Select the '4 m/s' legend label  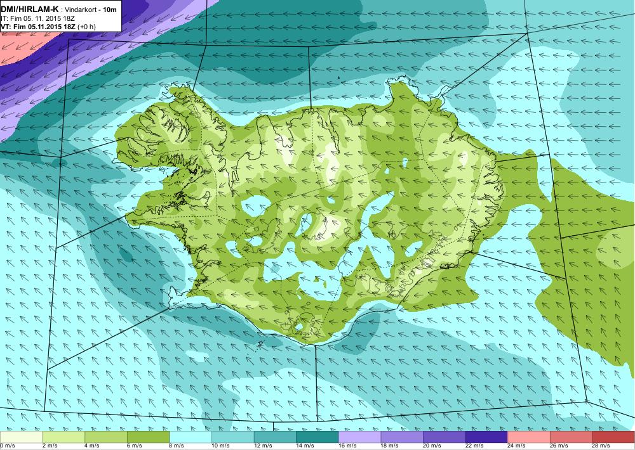coord(92,446)
